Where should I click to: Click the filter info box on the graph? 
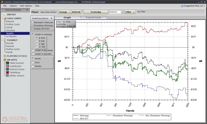click(x=66, y=24)
